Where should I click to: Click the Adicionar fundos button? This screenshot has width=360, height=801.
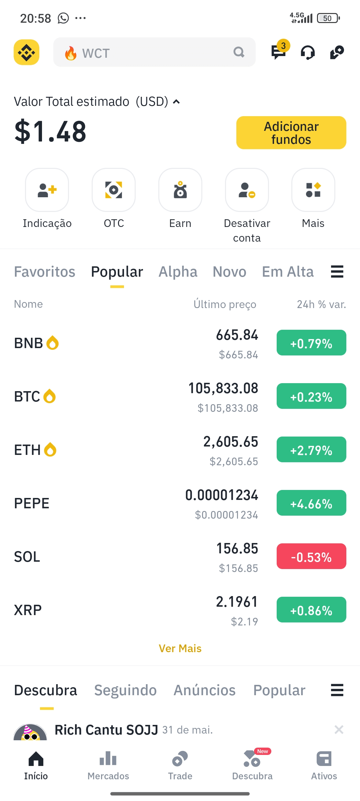pyautogui.click(x=291, y=133)
